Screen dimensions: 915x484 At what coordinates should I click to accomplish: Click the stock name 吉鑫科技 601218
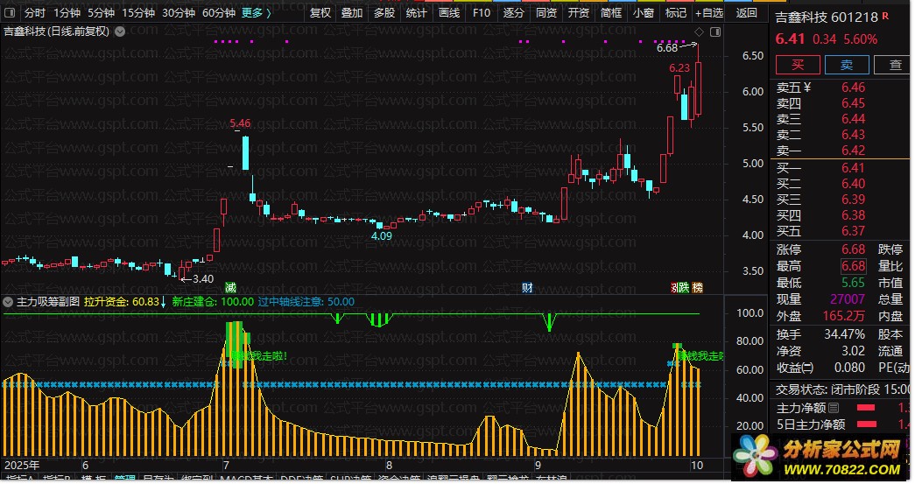827,18
